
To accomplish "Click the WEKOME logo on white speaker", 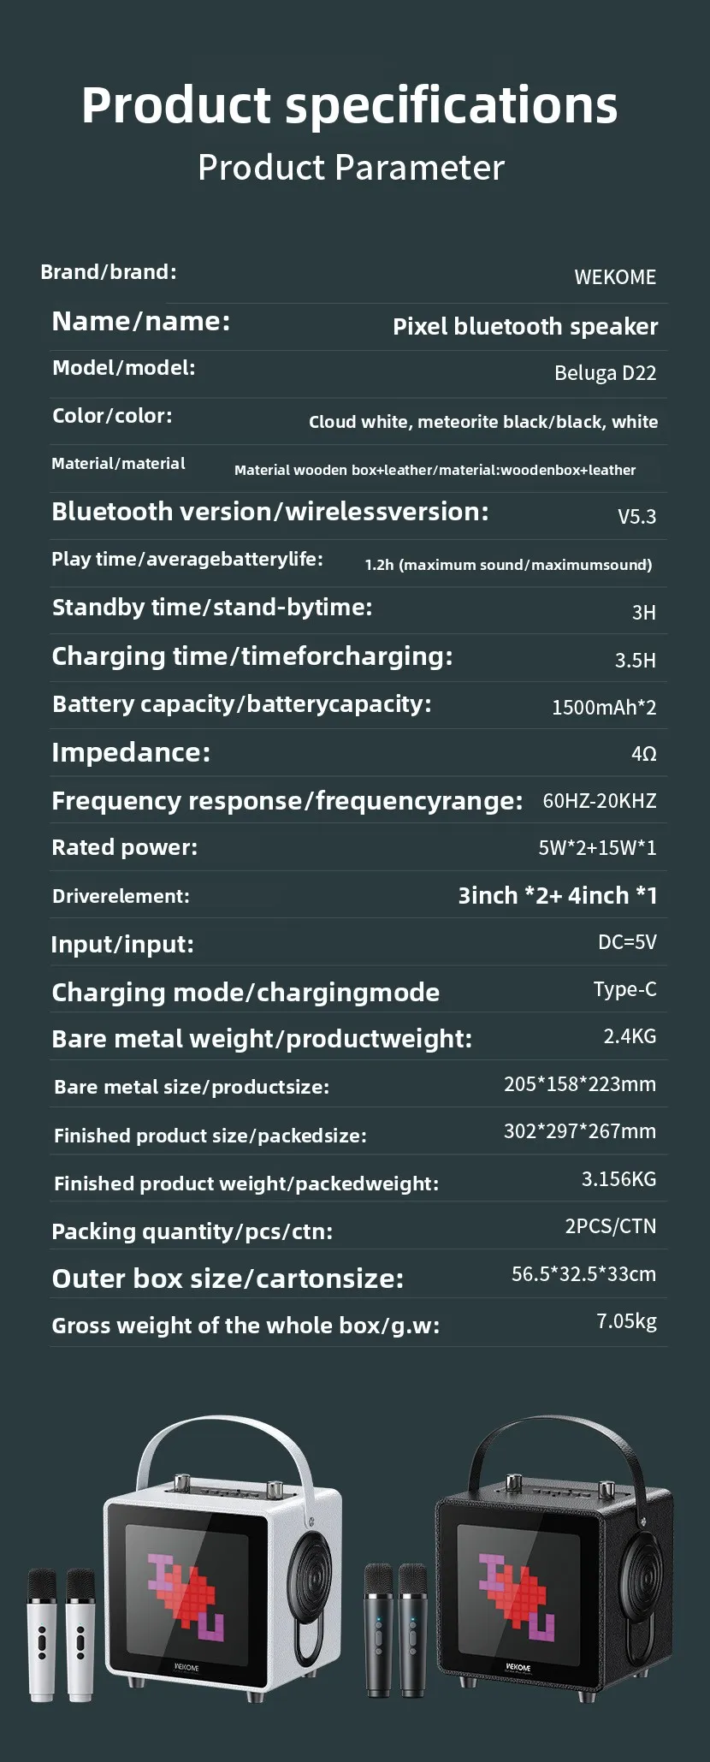I will (186, 1668).
